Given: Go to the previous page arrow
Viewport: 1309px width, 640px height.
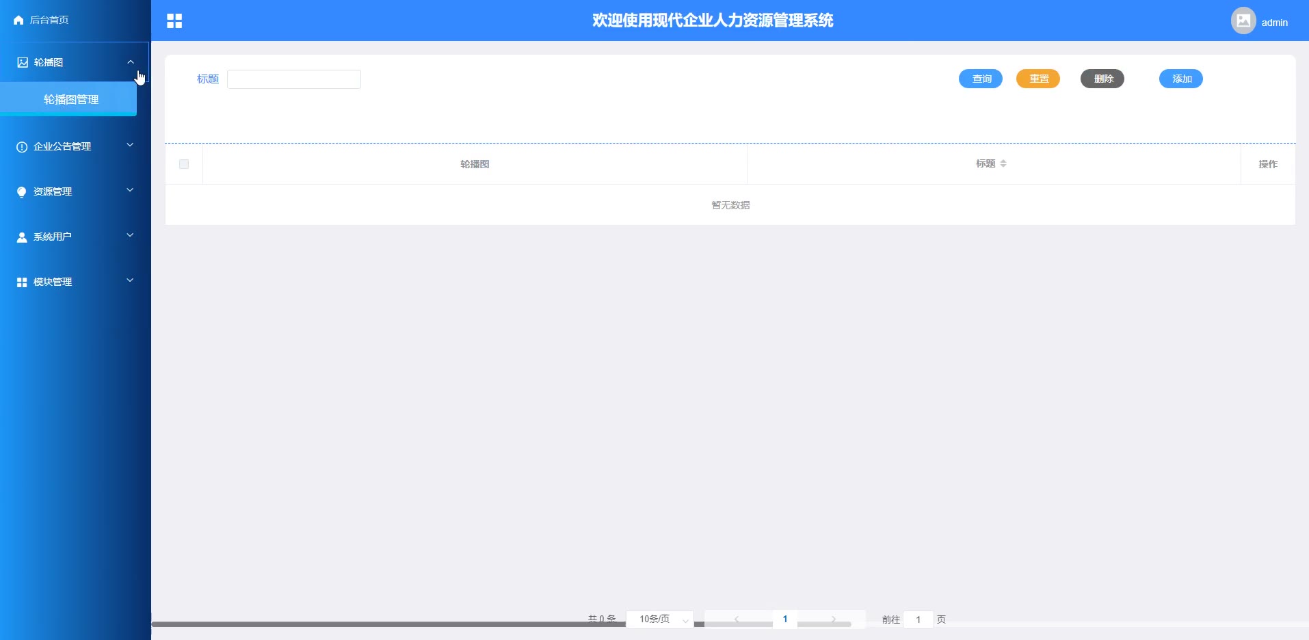Looking at the screenshot, I should pos(737,619).
